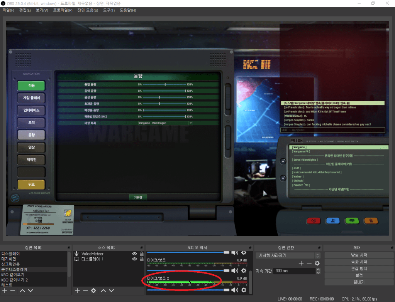The image size is (395, 302).
Task: Move the selected scene down
Action: 31,290
